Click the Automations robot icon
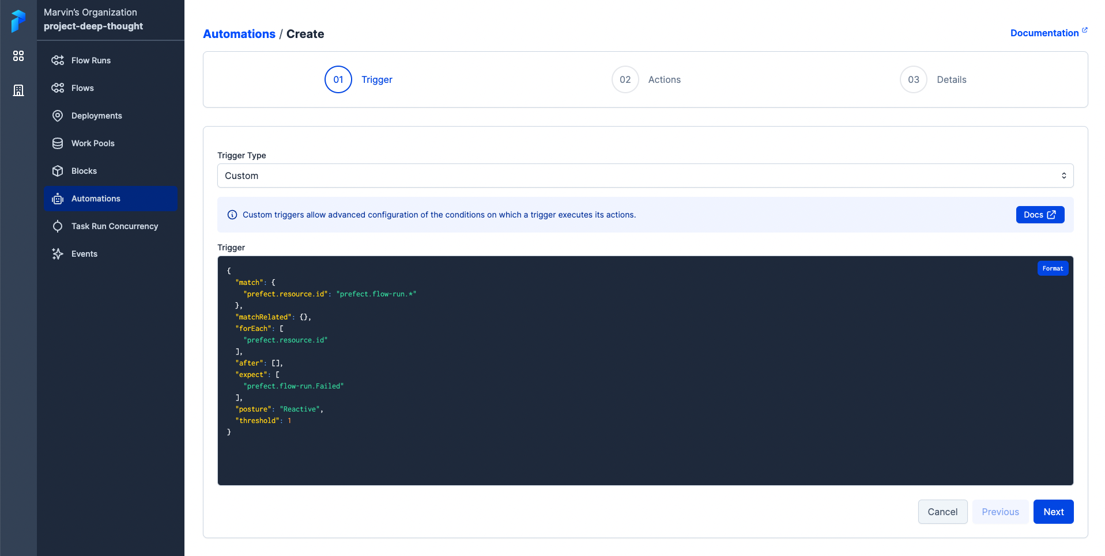Image resolution: width=1105 pixels, height=556 pixels. pos(58,199)
